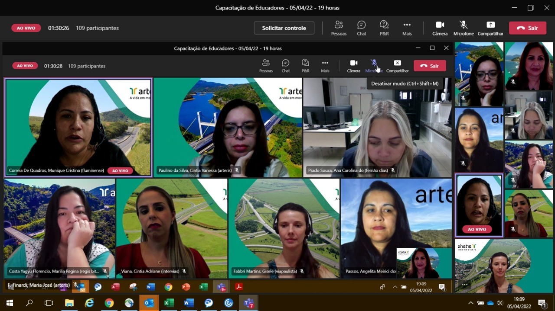Open Internet Explorer from the Windows taskbar
Viewport: 555px width, 311px height.
tap(89, 303)
